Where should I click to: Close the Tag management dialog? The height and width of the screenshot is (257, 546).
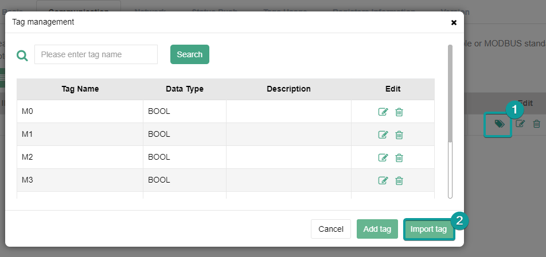pos(454,23)
